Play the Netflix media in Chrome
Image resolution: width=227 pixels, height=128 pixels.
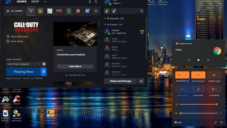pos(199,60)
